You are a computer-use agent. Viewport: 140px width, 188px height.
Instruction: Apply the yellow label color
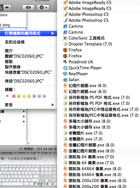coord(24,96)
